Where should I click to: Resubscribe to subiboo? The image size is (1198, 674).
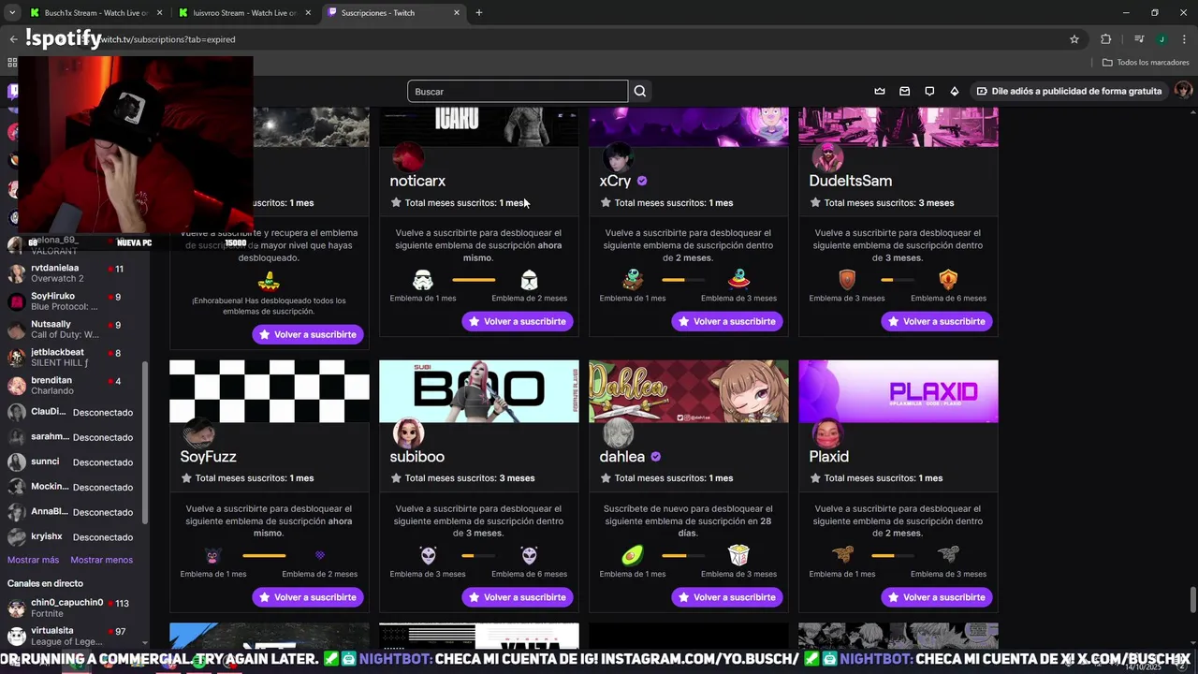[517, 597]
